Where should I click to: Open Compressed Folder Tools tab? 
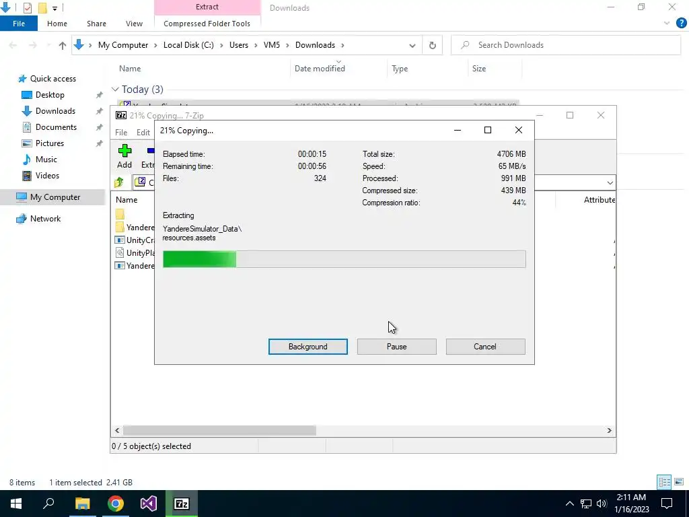click(x=207, y=24)
